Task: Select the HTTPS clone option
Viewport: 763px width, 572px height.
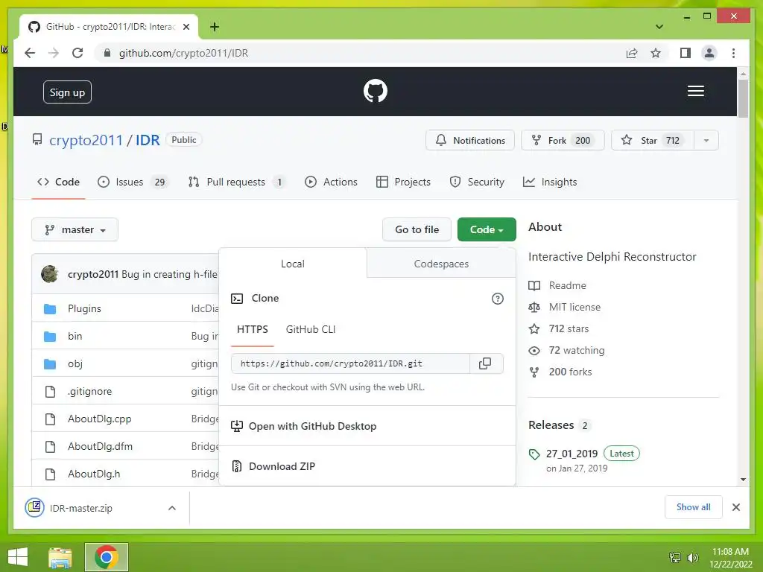Action: click(x=253, y=329)
